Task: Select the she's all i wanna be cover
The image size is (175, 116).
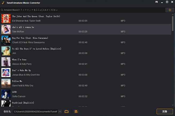Action: point(6,29)
